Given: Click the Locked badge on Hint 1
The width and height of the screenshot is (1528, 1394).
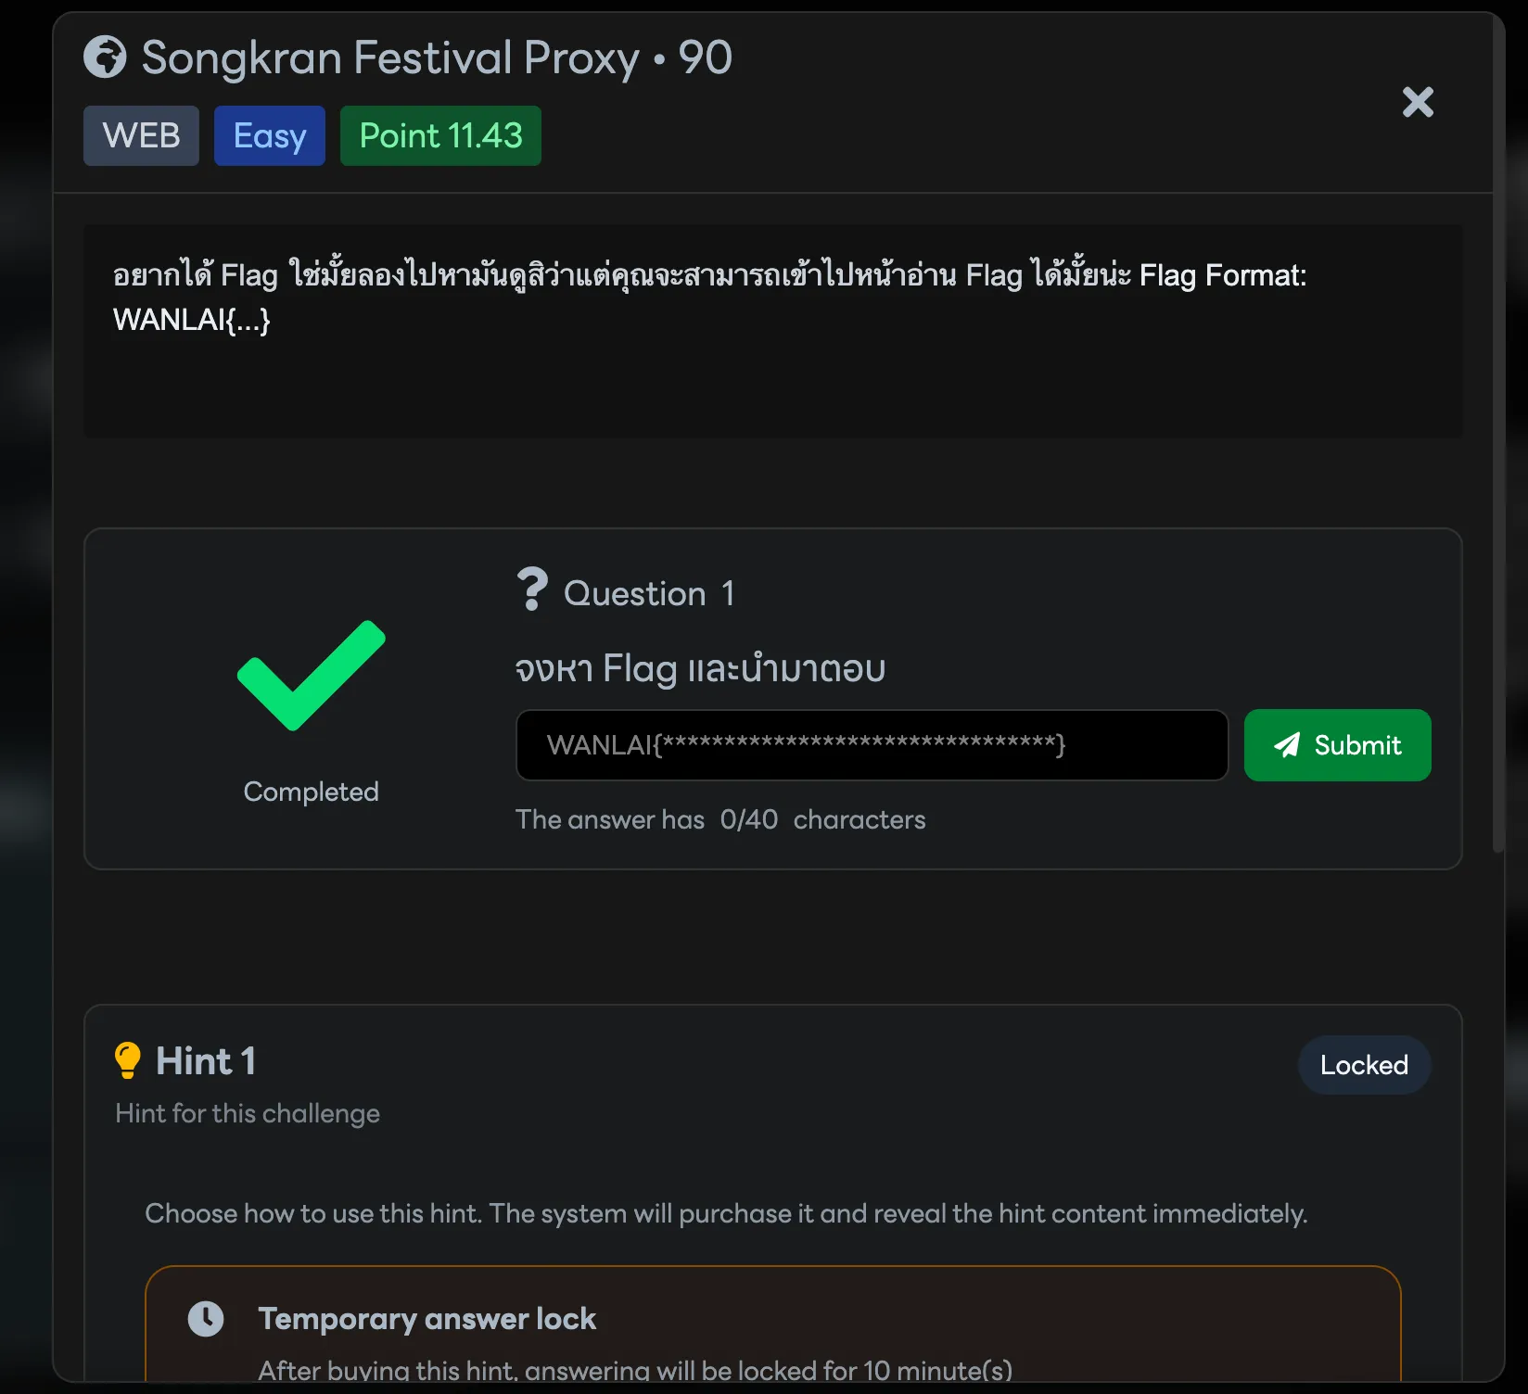Looking at the screenshot, I should (1364, 1065).
